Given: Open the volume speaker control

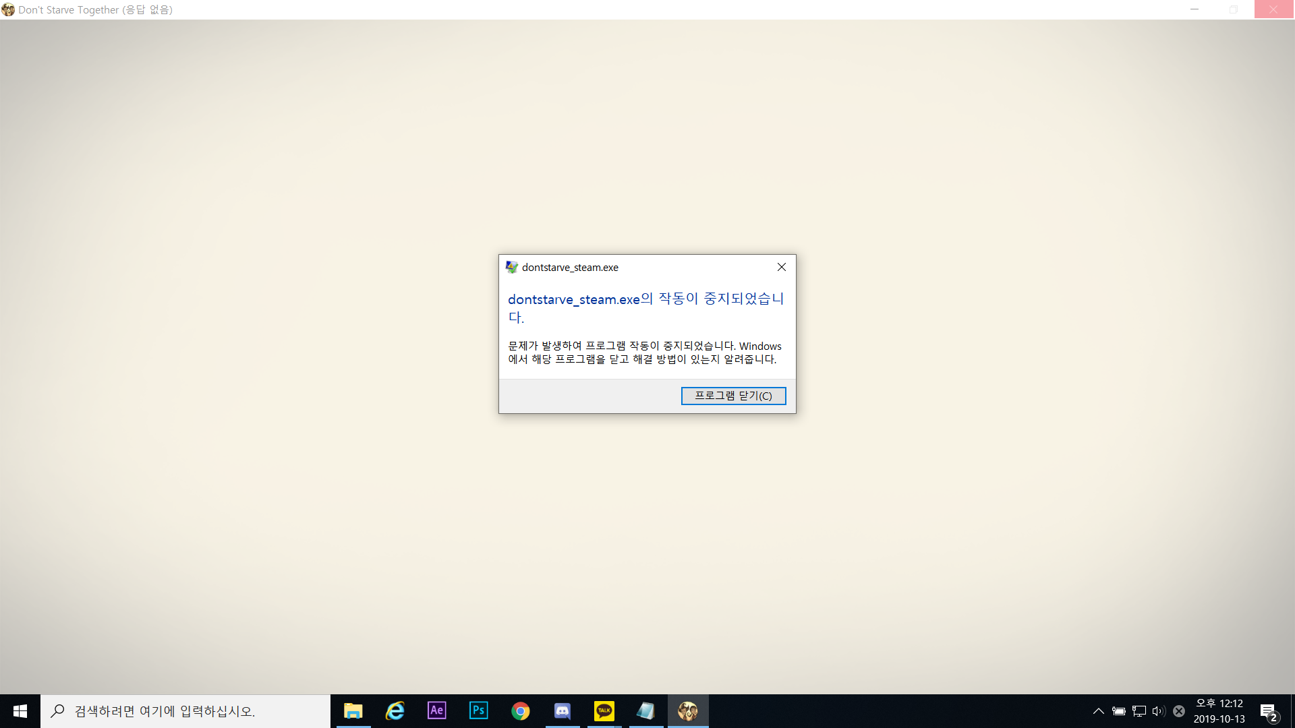Looking at the screenshot, I should click(x=1159, y=711).
